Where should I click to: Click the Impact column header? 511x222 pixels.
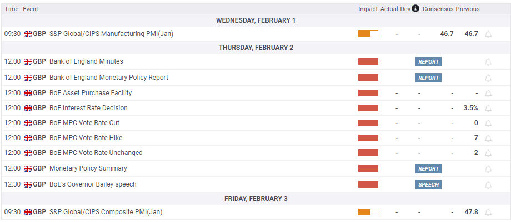coord(368,9)
